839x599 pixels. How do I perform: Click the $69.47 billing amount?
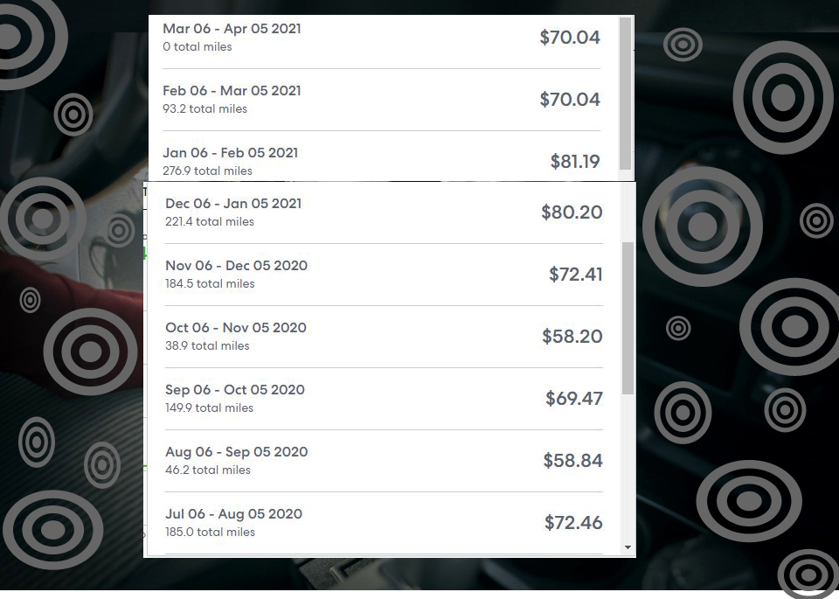pyautogui.click(x=574, y=399)
